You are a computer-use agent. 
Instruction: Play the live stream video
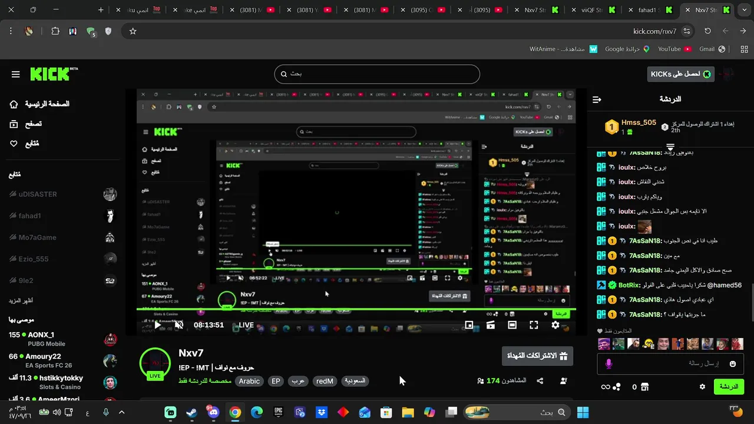157,324
